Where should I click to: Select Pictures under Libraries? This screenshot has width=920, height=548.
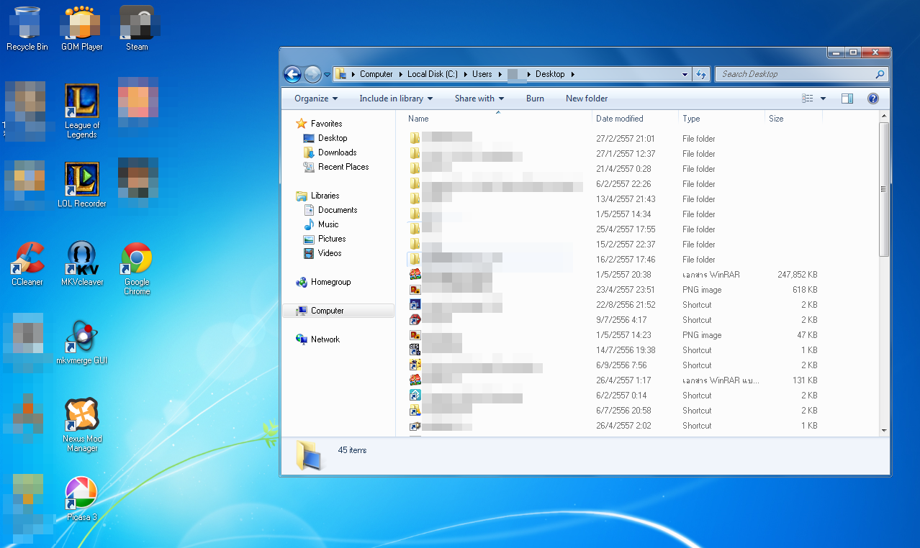click(x=332, y=239)
